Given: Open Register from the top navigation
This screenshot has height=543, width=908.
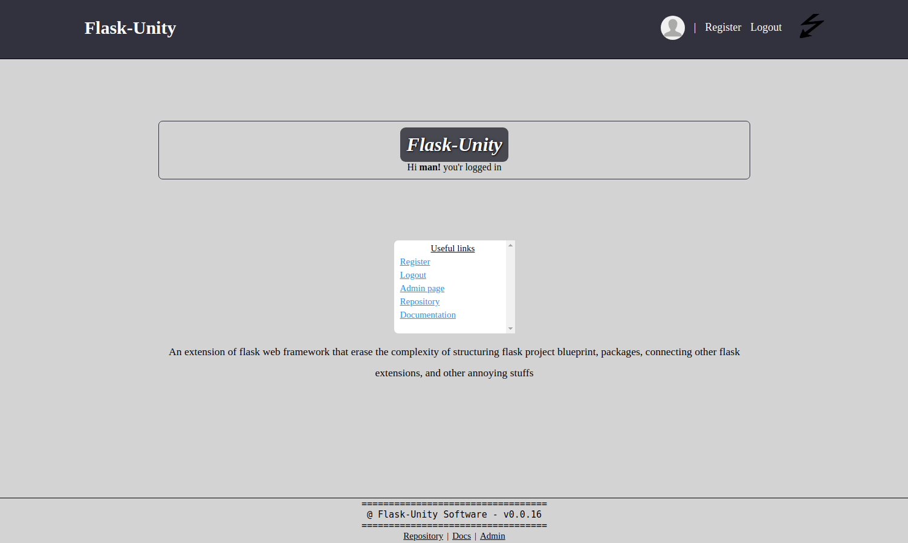Looking at the screenshot, I should point(722,27).
